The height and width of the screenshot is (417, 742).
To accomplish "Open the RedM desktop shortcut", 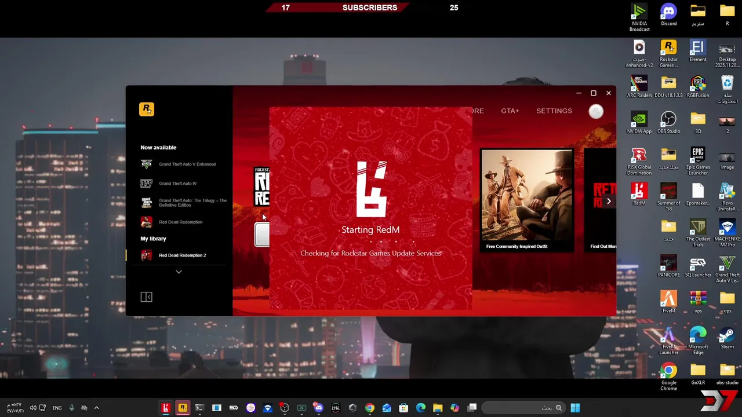I will point(639,194).
